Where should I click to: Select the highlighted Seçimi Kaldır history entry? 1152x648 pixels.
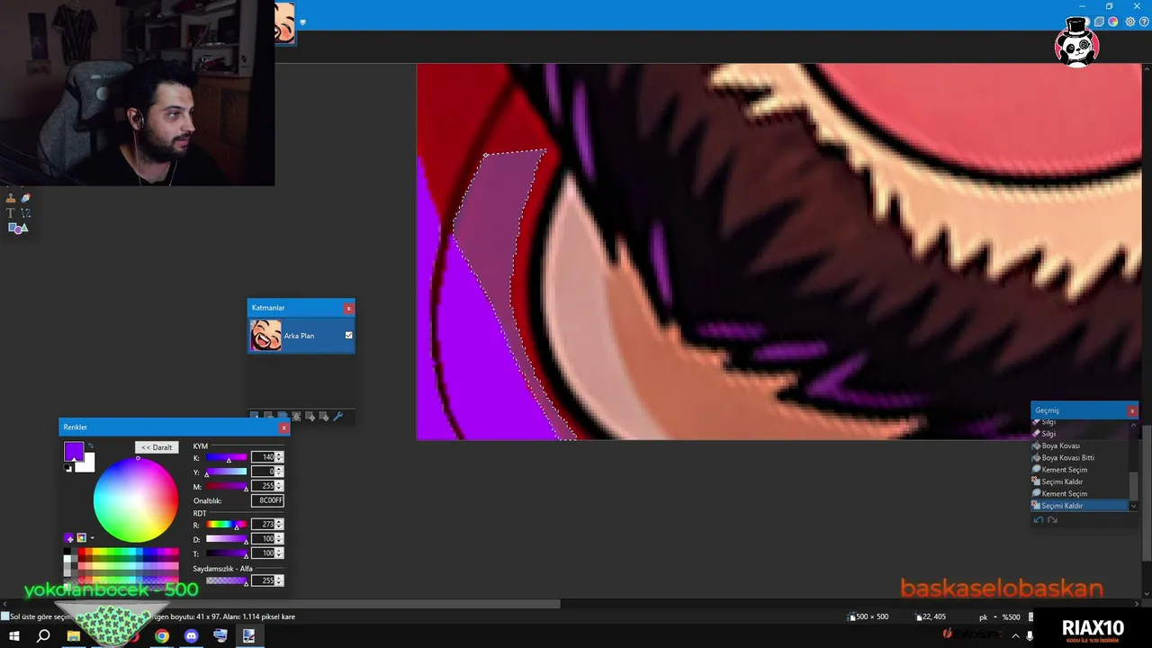[x=1079, y=506]
